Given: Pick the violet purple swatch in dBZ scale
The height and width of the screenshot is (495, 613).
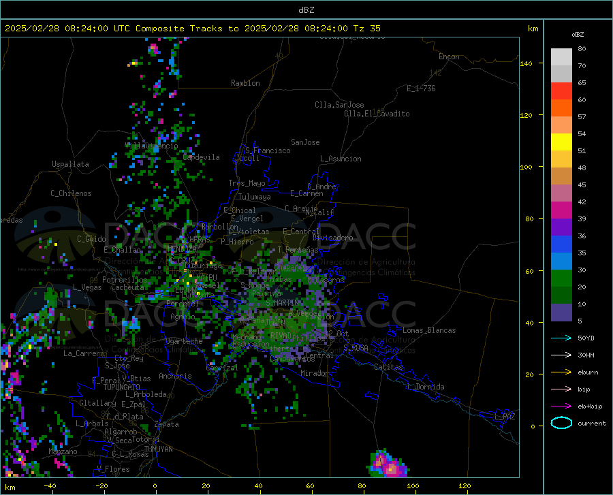Looking at the screenshot, I should [561, 227].
